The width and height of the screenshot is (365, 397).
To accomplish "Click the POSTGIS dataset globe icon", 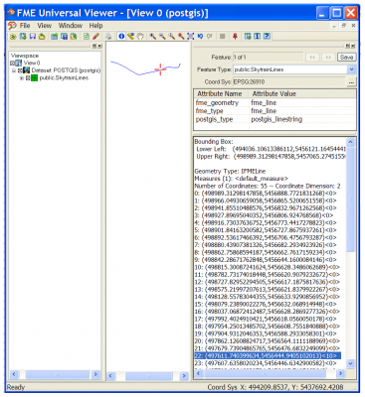I will (27, 70).
